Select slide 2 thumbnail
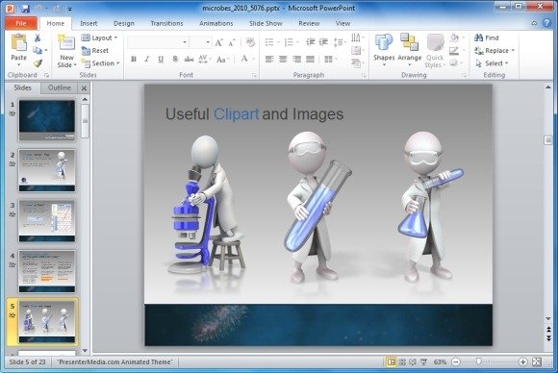This screenshot has width=558, height=373. (47, 171)
